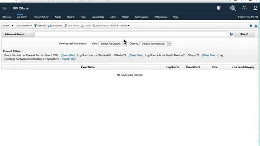The width and height of the screenshot is (260, 146).
Task: Sort by Event Name column header
Action: coord(88,67)
